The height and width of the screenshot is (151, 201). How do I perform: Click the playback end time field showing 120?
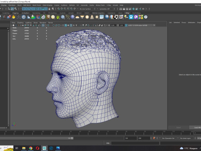(131, 138)
